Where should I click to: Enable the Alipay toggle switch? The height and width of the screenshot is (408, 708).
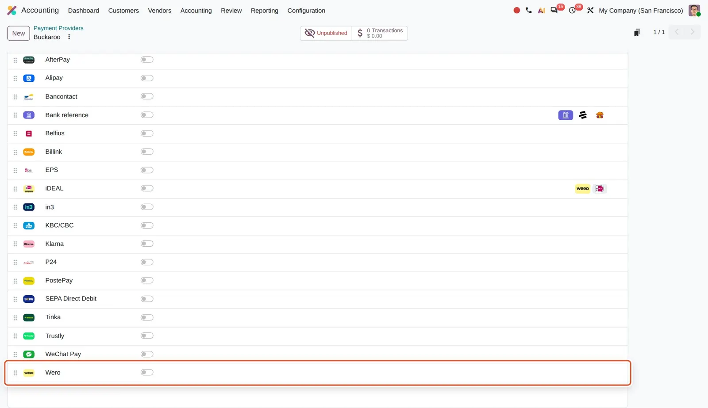point(147,78)
